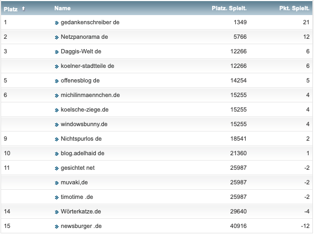Click the arrow icon beside newsburger .de
The width and height of the screenshot is (314, 235).
[x=57, y=226]
